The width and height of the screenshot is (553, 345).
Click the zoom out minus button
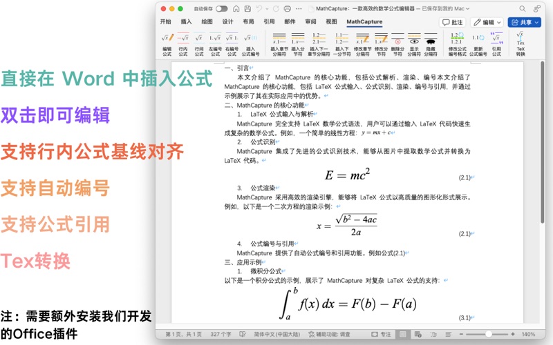pos(461,334)
